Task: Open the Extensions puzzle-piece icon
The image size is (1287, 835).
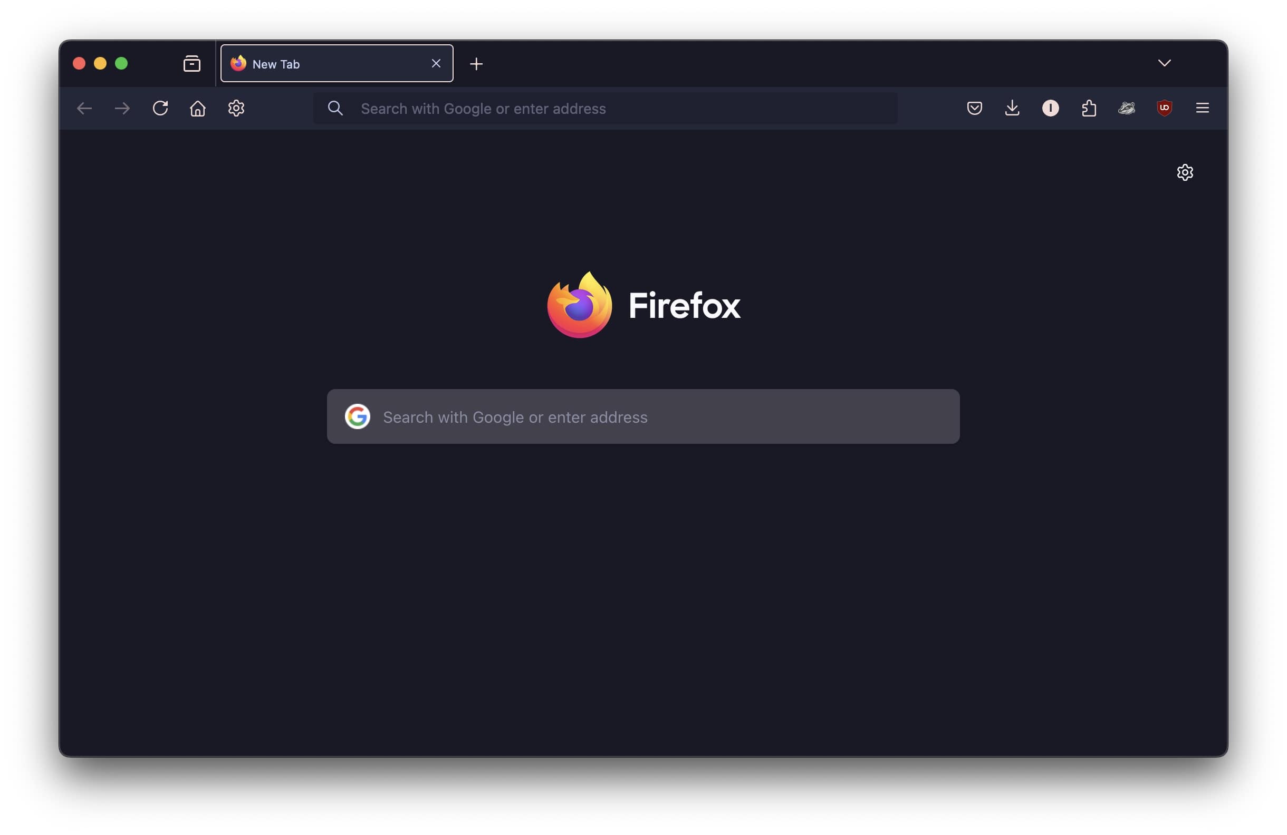Action: pos(1089,108)
